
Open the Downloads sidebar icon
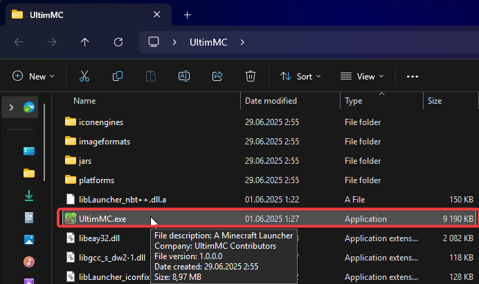(x=29, y=196)
